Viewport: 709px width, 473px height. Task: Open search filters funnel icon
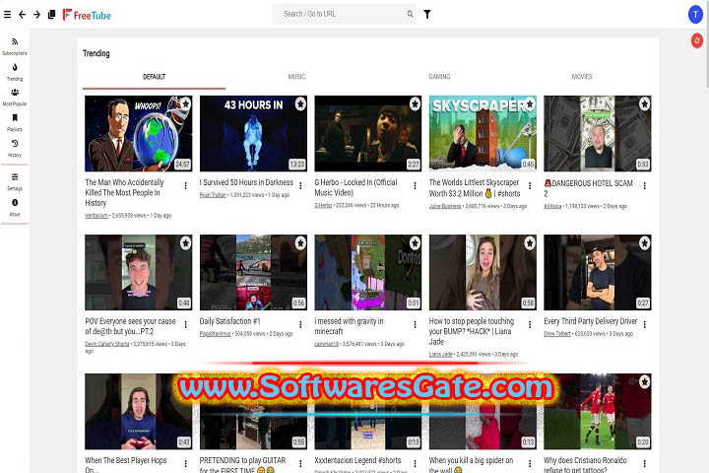tap(427, 15)
